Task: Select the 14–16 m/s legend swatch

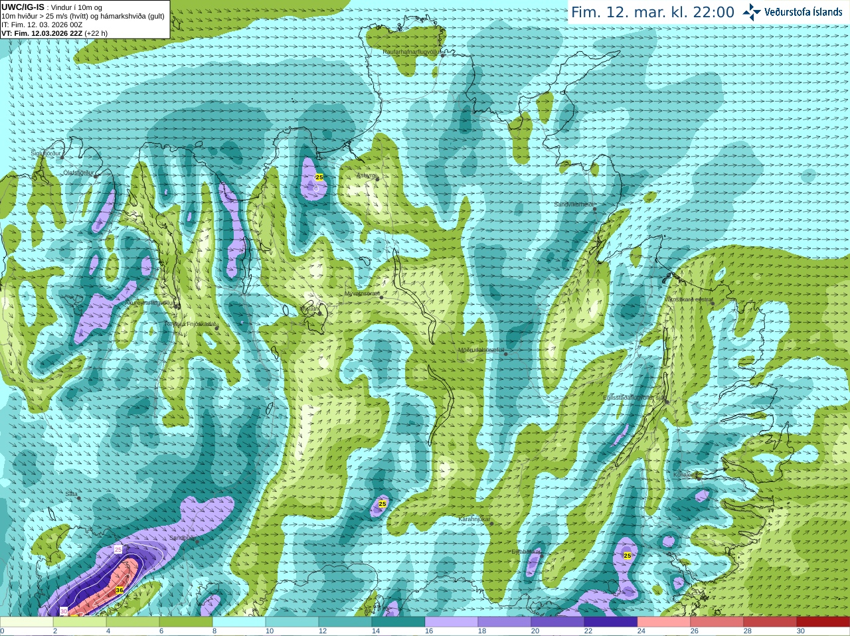Action: [x=398, y=622]
